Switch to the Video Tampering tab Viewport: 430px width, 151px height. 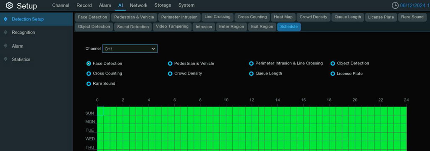172,26
